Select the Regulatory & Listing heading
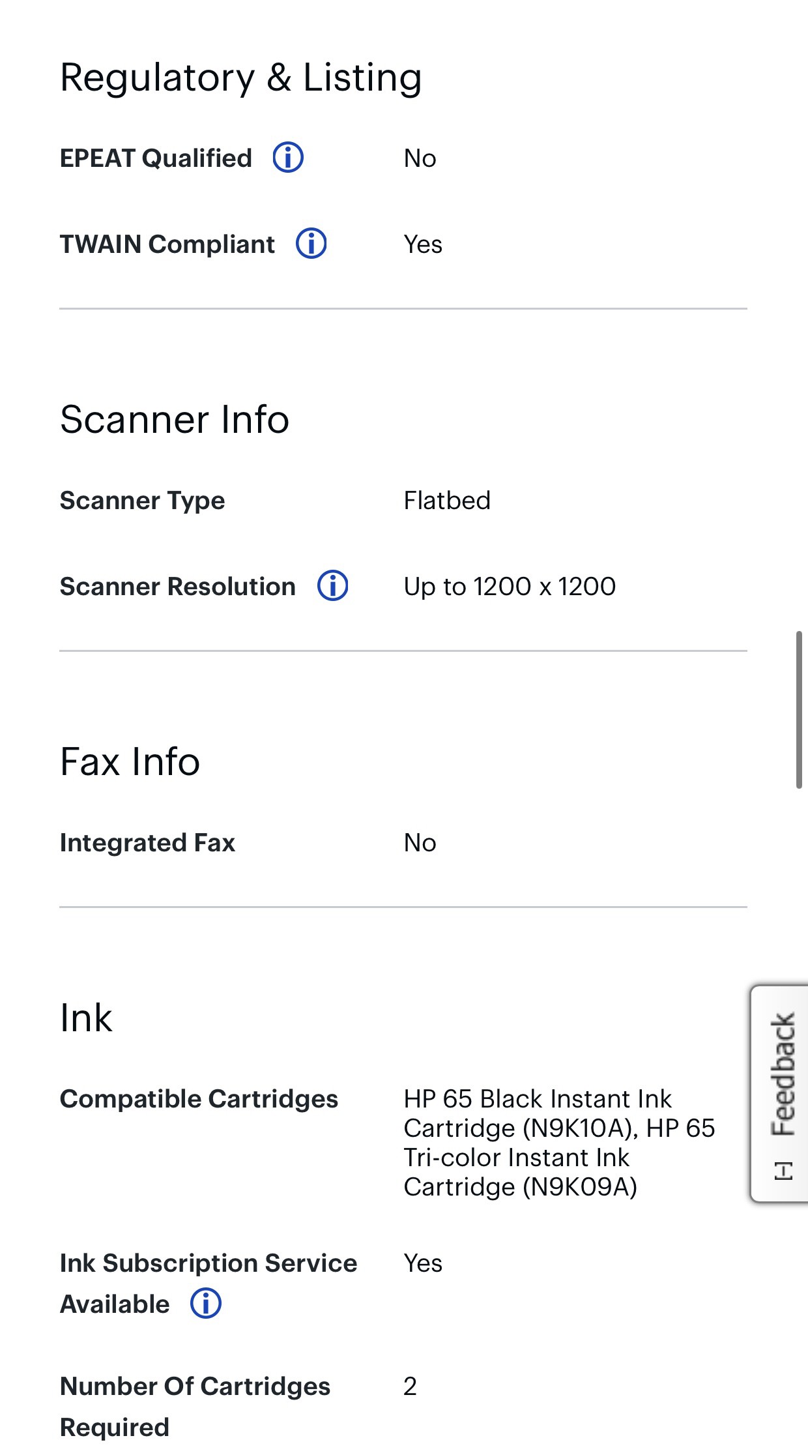This screenshot has width=808, height=1453. click(240, 78)
